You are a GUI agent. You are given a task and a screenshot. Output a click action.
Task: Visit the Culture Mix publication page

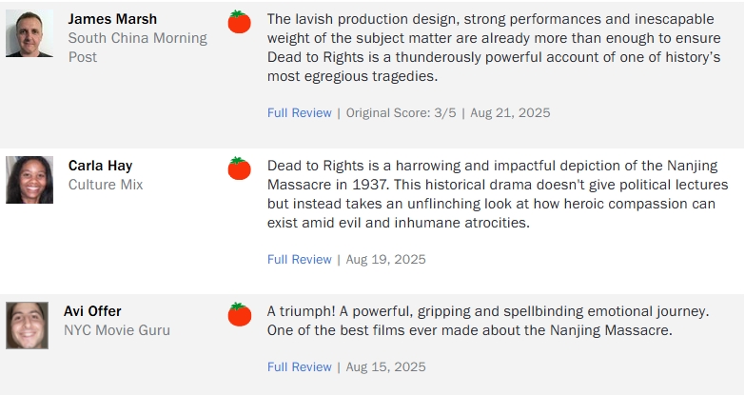106,185
